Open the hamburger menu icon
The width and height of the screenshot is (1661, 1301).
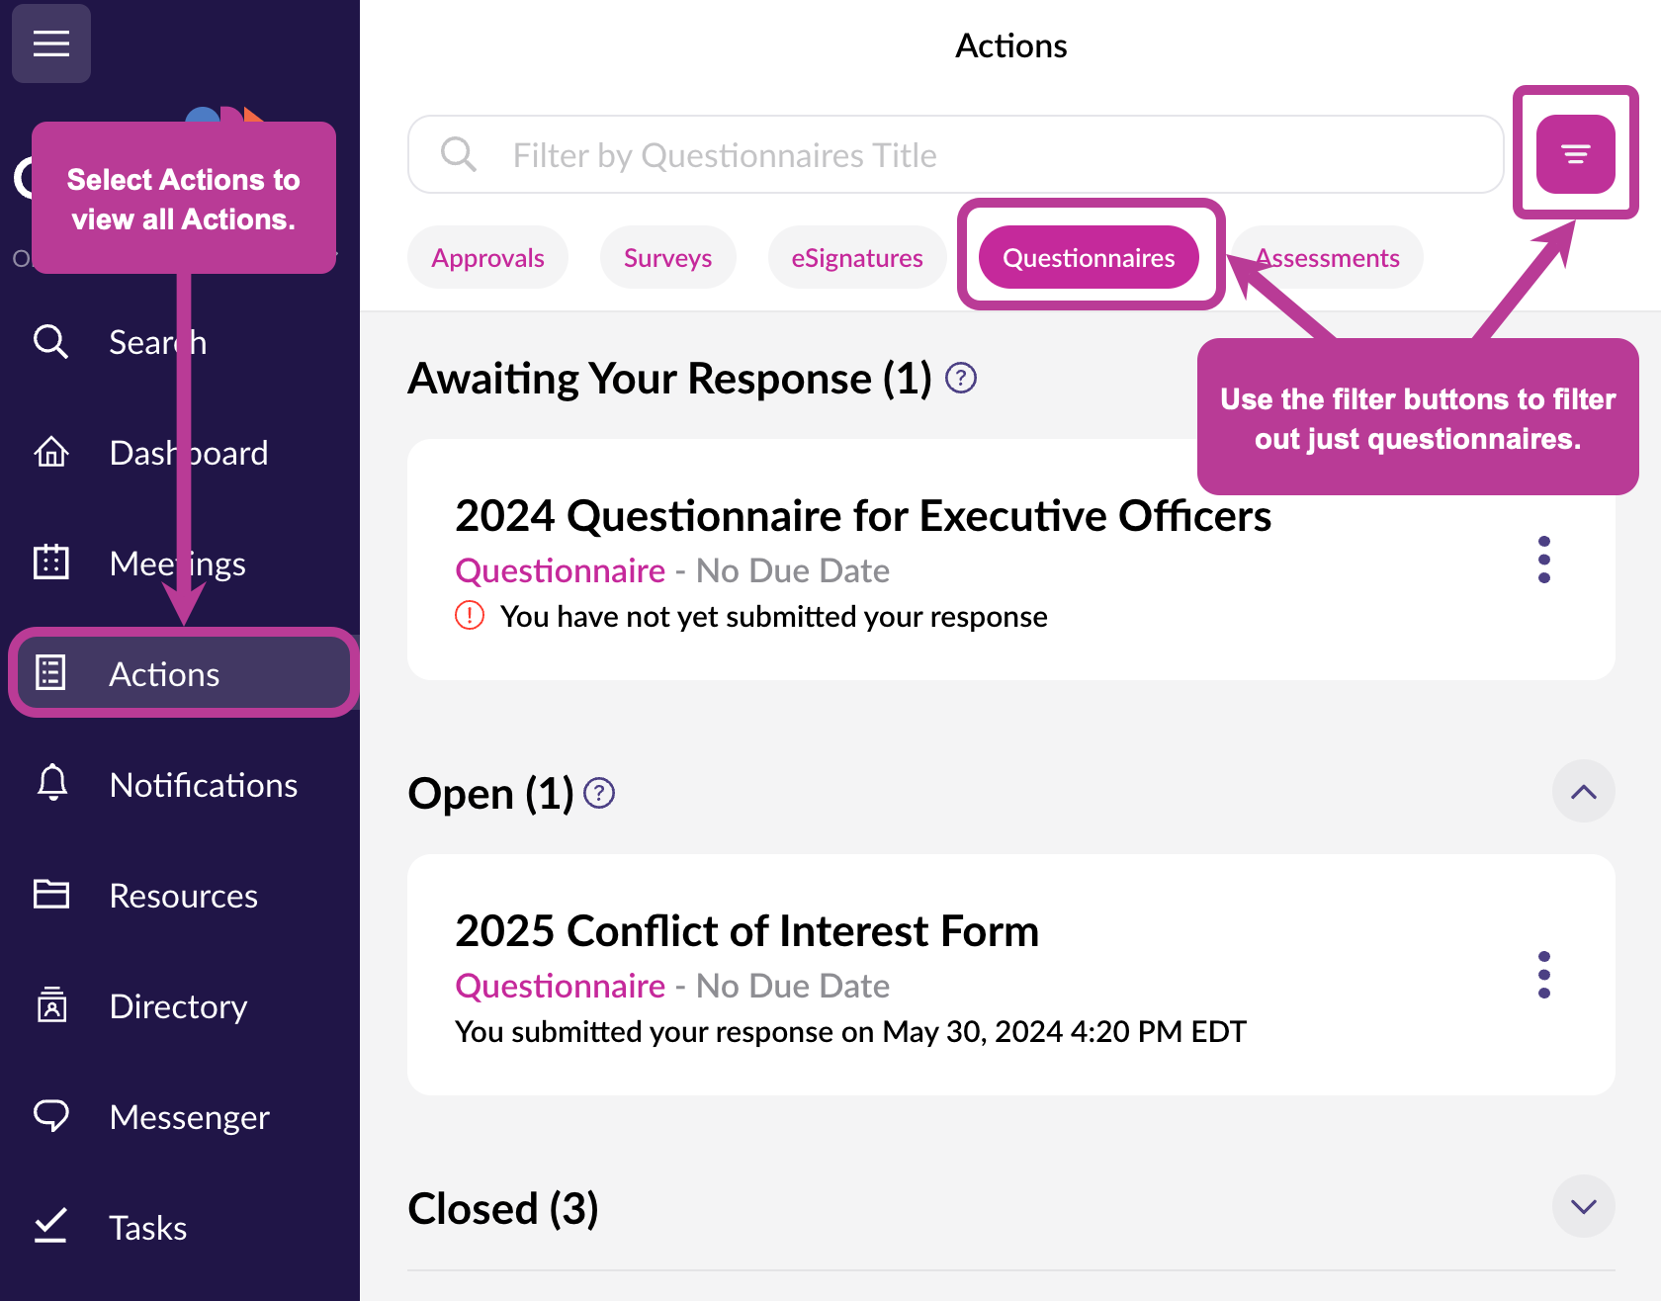click(51, 43)
